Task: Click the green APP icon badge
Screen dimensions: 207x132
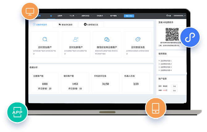Action: click(16, 112)
